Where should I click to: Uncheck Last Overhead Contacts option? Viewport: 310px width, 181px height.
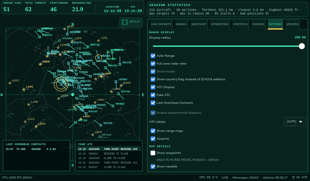pos(153,103)
